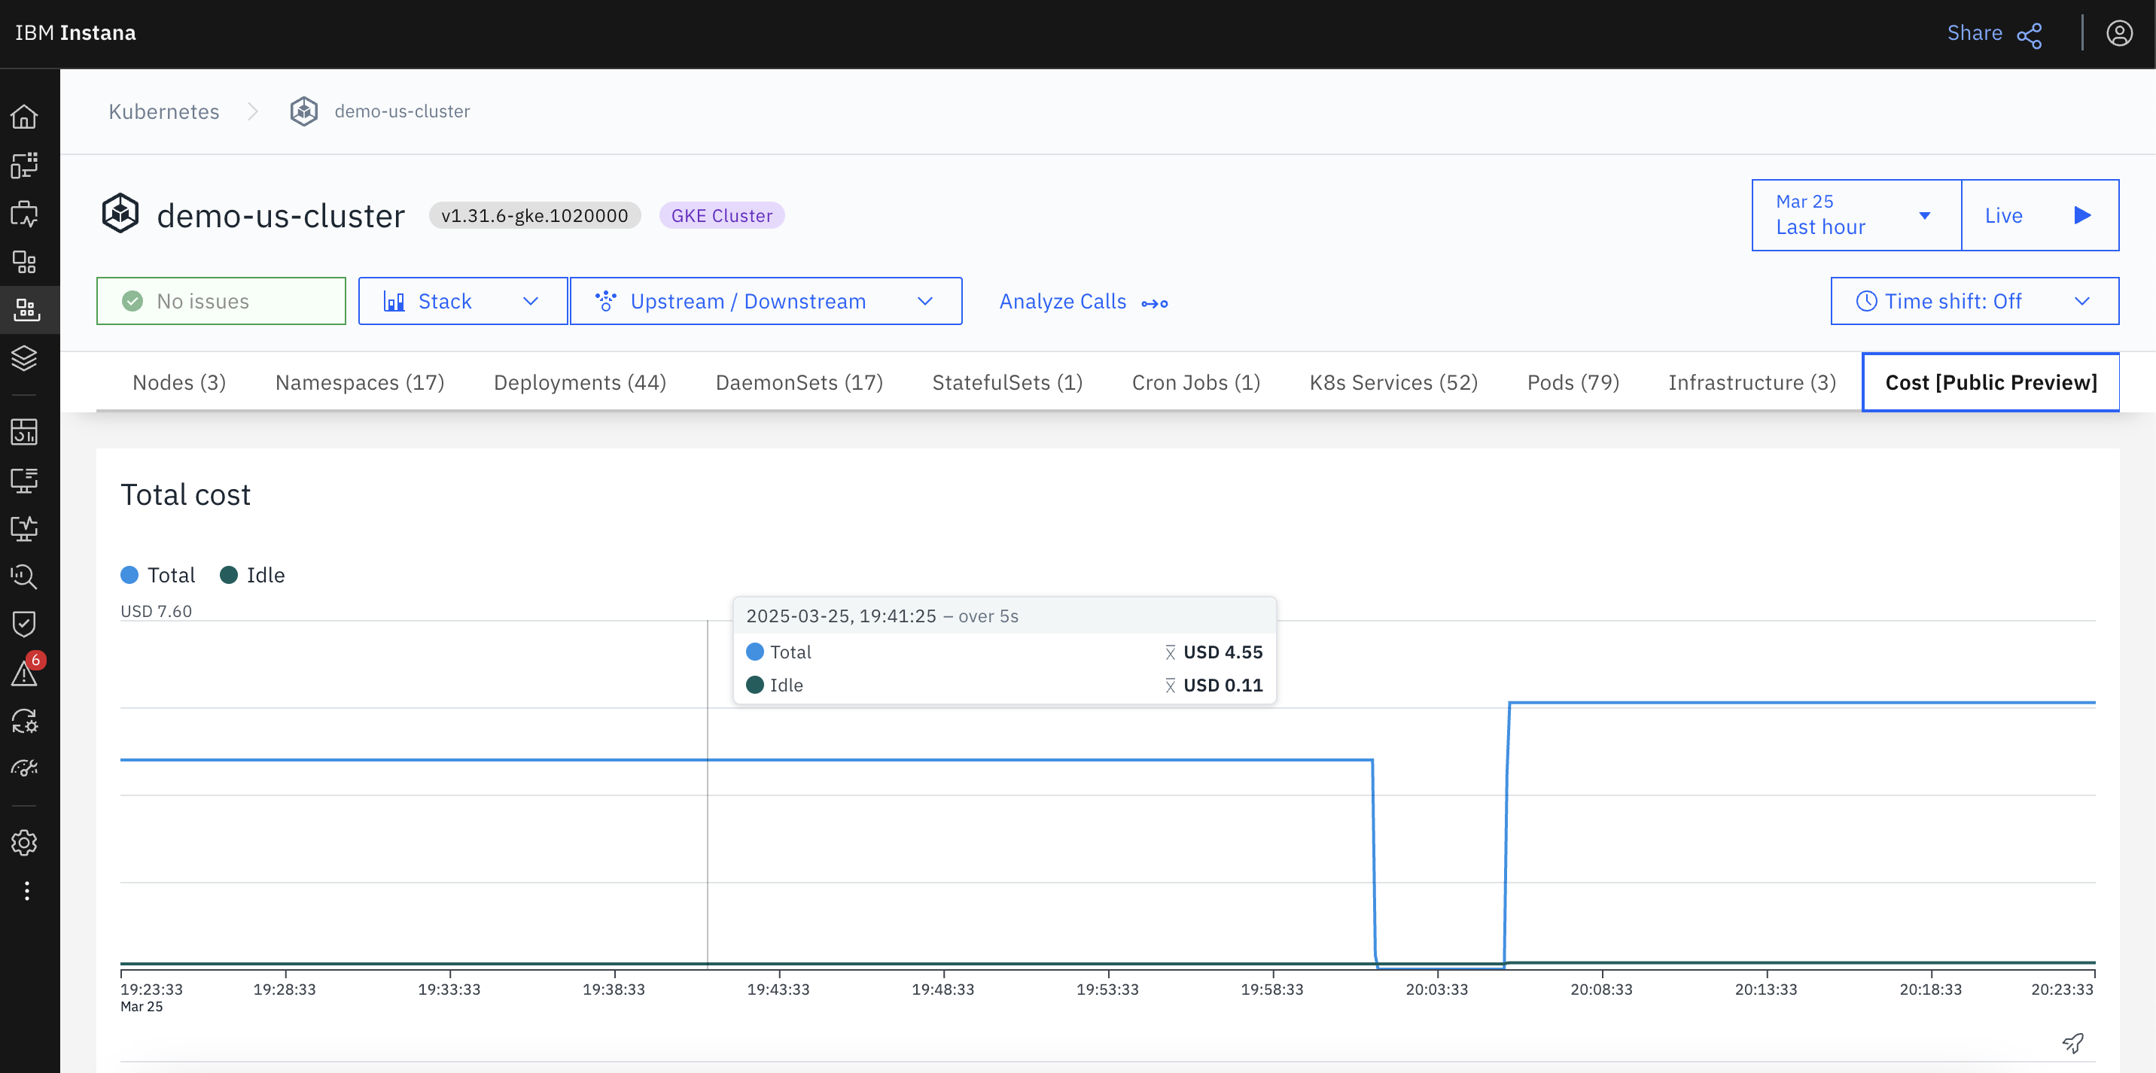Click the No issues status indicator
This screenshot has width=2156, height=1073.
[220, 300]
